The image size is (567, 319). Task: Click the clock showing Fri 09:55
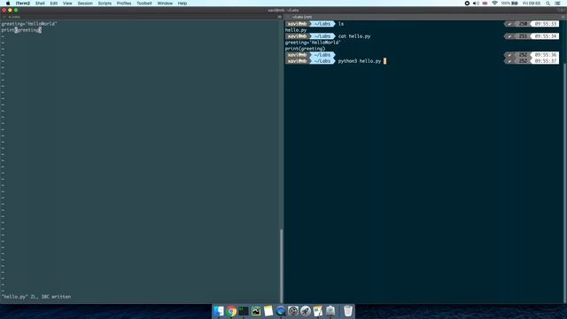click(532, 4)
